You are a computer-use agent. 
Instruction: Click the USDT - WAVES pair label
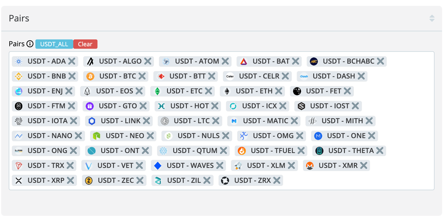190,166
